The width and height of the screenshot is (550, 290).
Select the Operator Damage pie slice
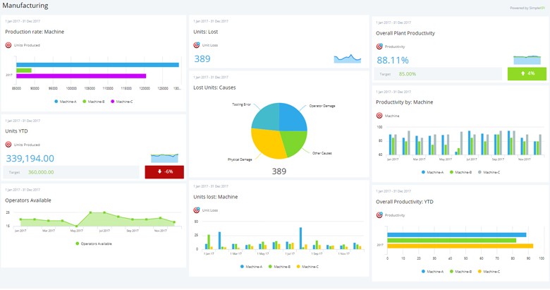pyautogui.click(x=291, y=118)
